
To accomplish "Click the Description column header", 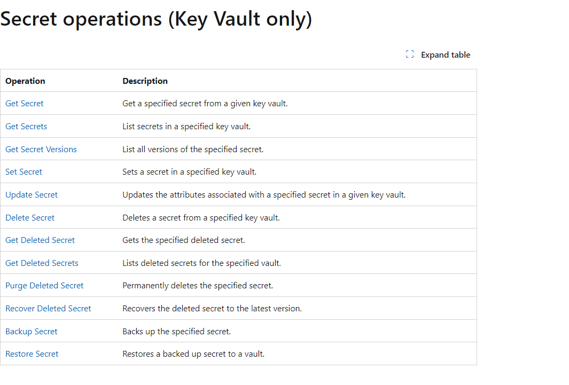I will (x=145, y=81).
